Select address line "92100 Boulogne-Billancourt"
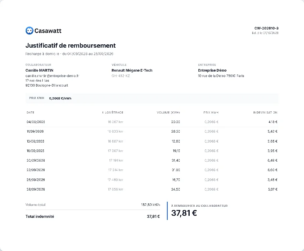Image resolution: width=304 pixels, height=251 pixels. [x=47, y=85]
